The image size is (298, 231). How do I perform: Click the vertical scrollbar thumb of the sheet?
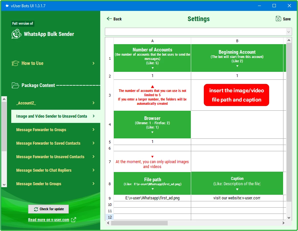pos(289,122)
